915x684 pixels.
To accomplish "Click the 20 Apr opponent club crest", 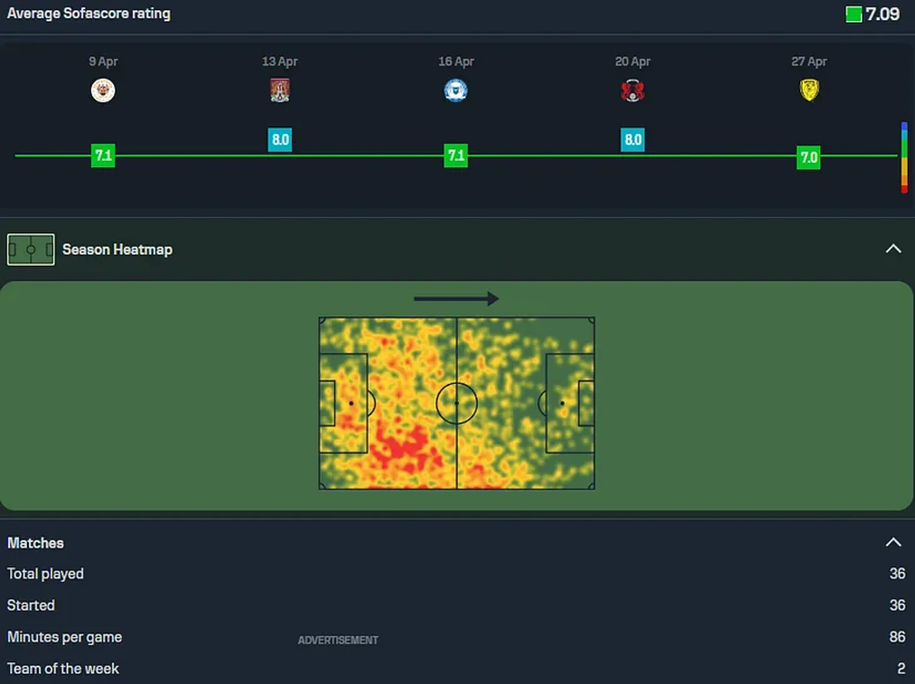I will click(632, 90).
